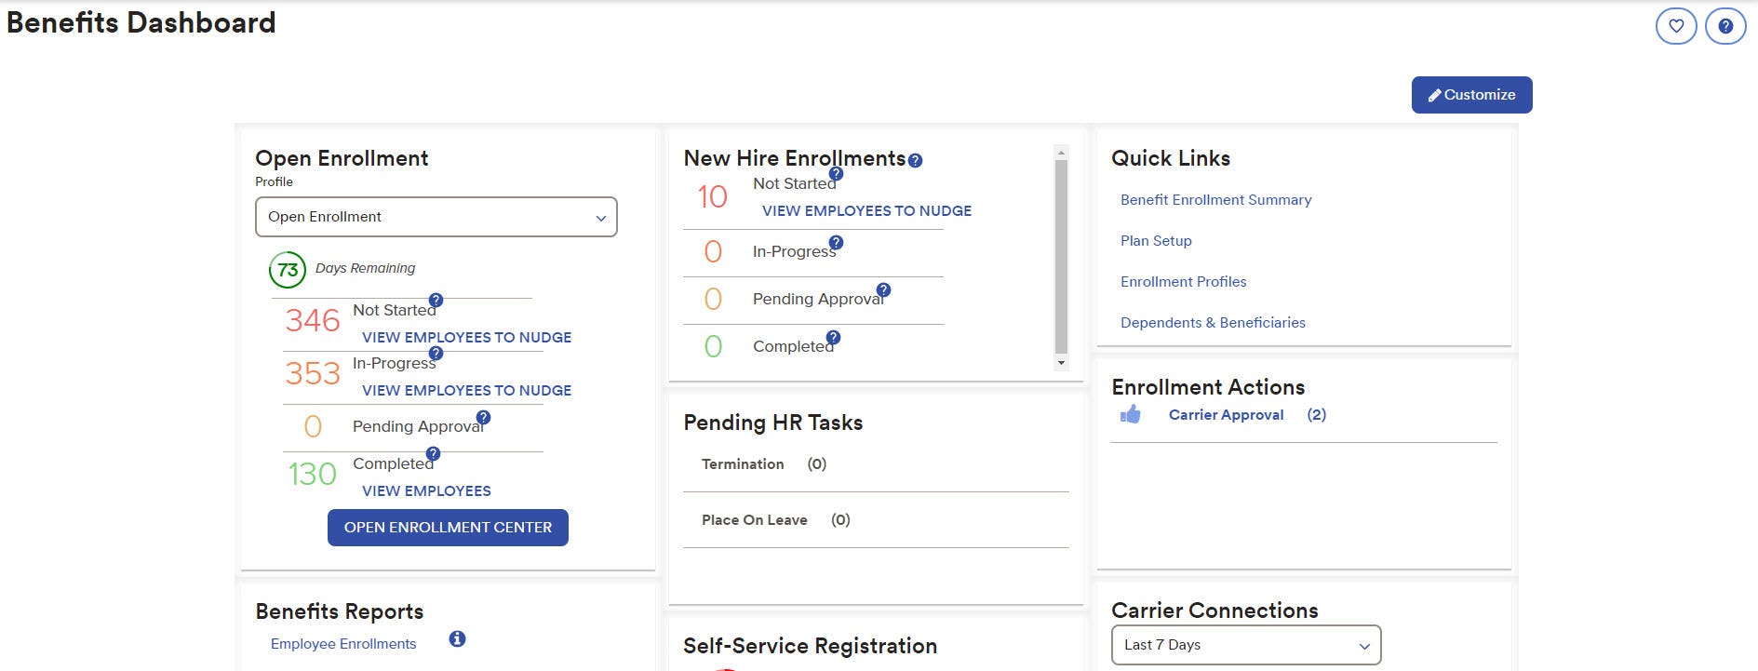
Task: Open the page help question icon
Action: (x=1725, y=26)
